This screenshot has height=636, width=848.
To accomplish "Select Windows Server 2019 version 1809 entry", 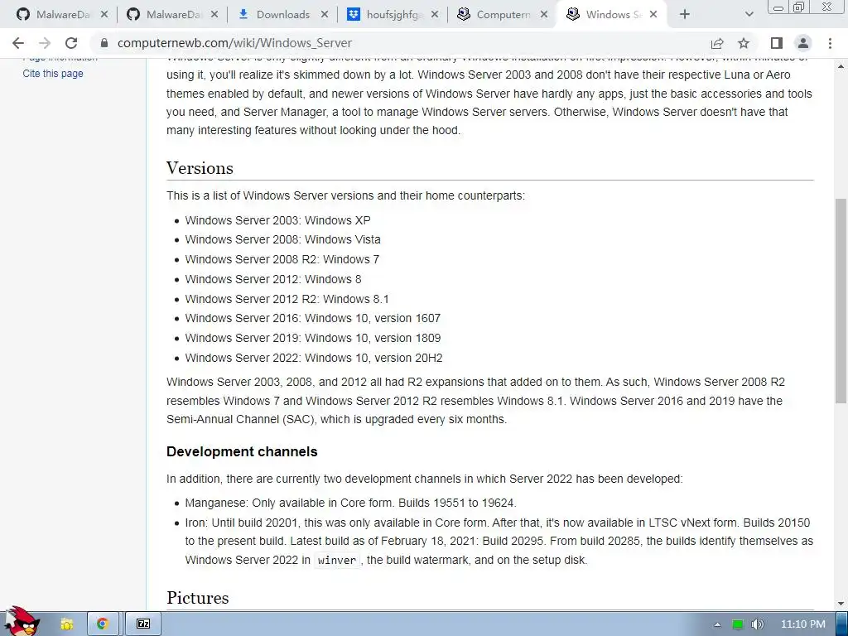I will (x=312, y=338).
